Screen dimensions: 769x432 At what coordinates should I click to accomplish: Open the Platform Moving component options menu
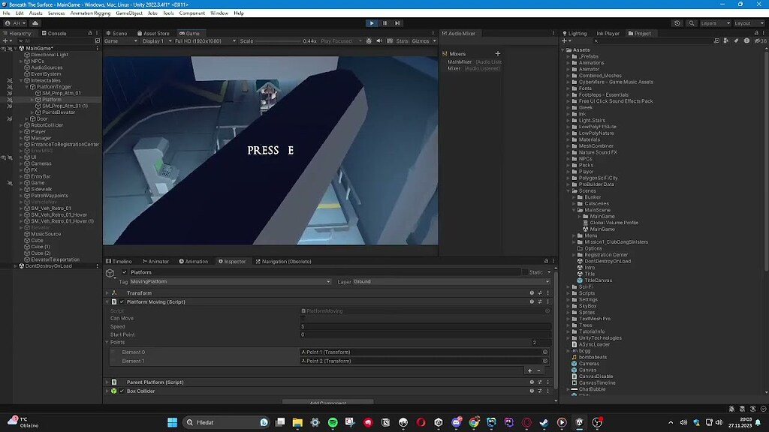(x=547, y=301)
